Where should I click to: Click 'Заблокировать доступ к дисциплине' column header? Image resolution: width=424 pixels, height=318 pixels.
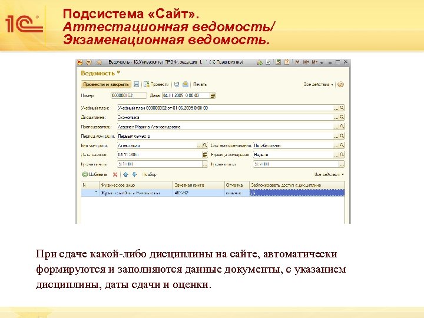tap(297, 185)
